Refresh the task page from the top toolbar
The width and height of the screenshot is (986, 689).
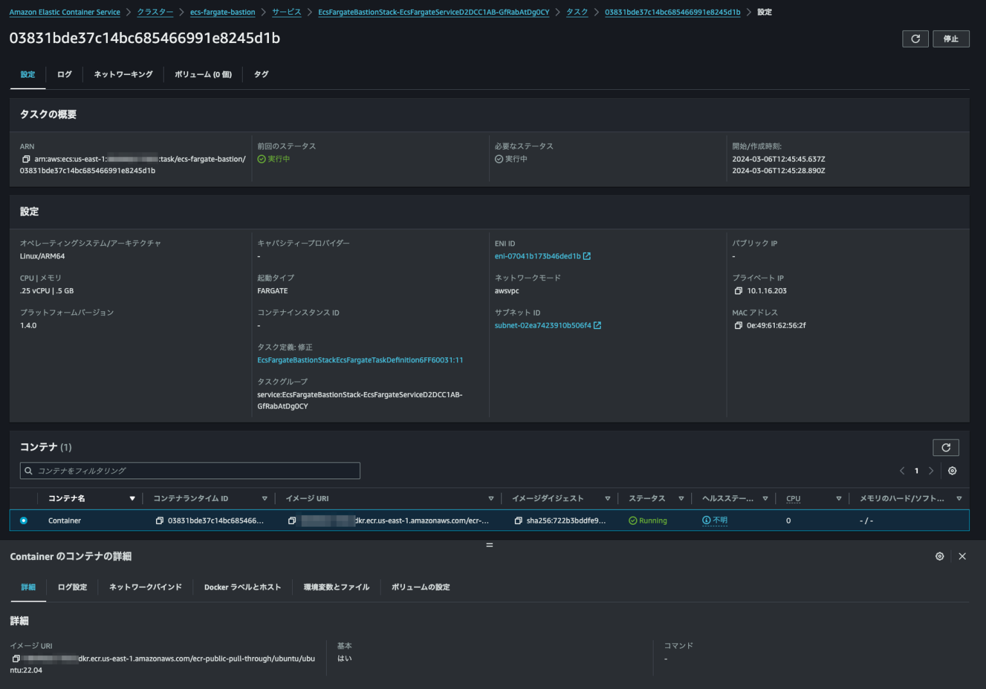coord(915,38)
